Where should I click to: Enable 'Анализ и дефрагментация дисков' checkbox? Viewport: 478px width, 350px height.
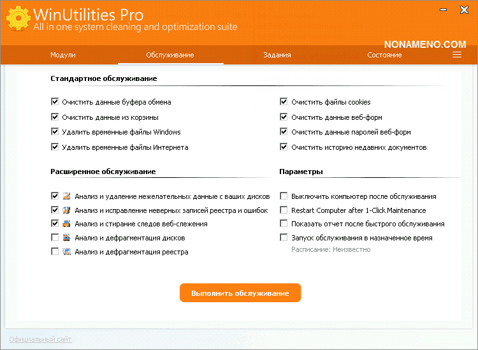pos(55,238)
